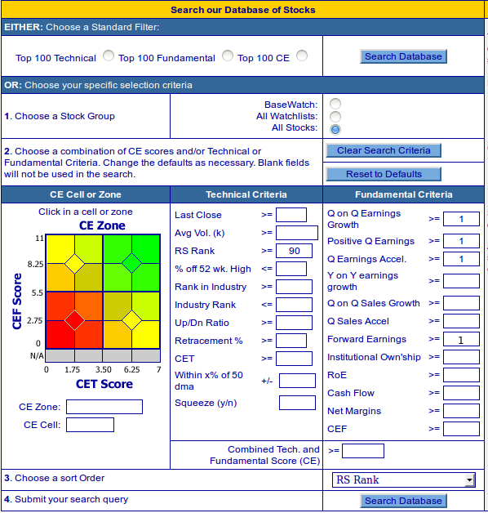This screenshot has height=513, width=488.
Task: Click the CE Zone text field
Action: pyautogui.click(x=104, y=407)
